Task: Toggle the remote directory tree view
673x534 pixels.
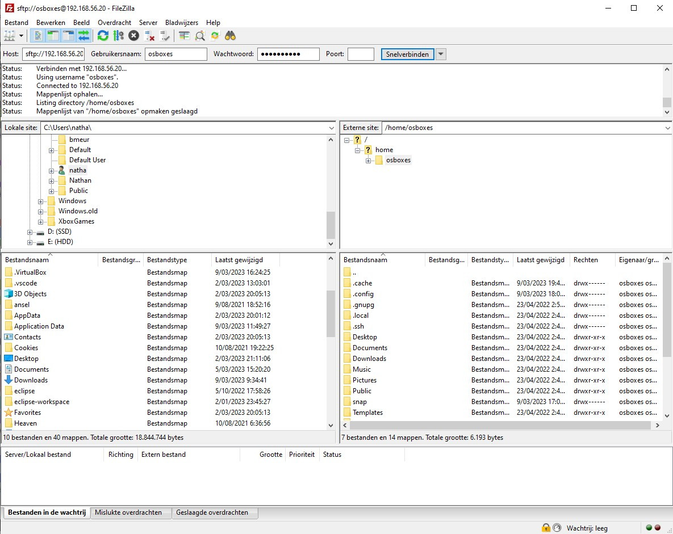Action: click(x=68, y=36)
